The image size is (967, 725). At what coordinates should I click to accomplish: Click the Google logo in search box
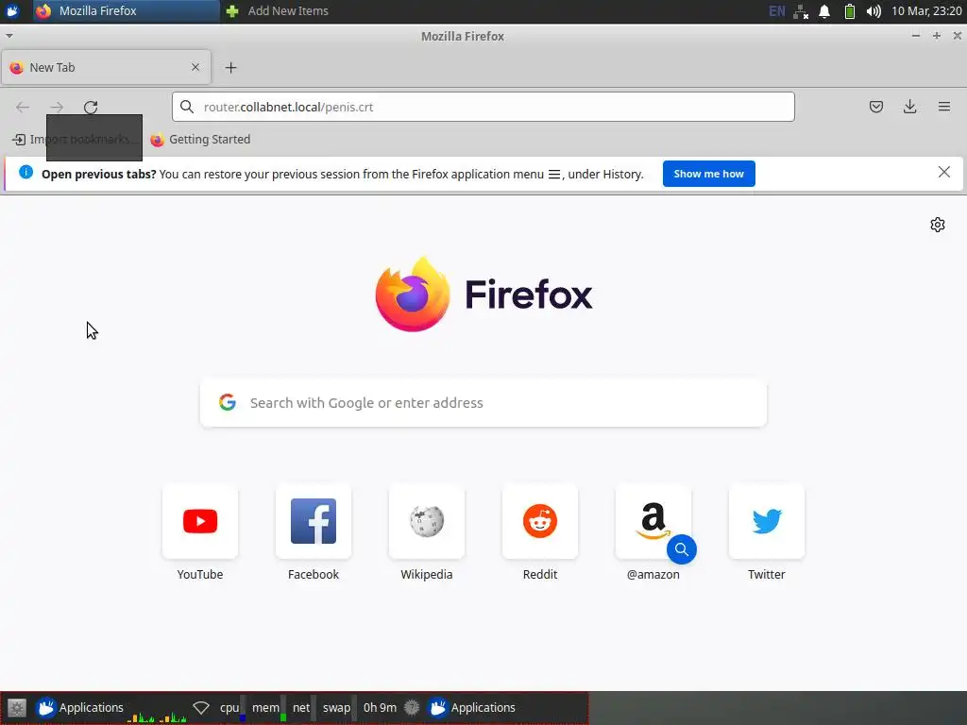tap(228, 402)
